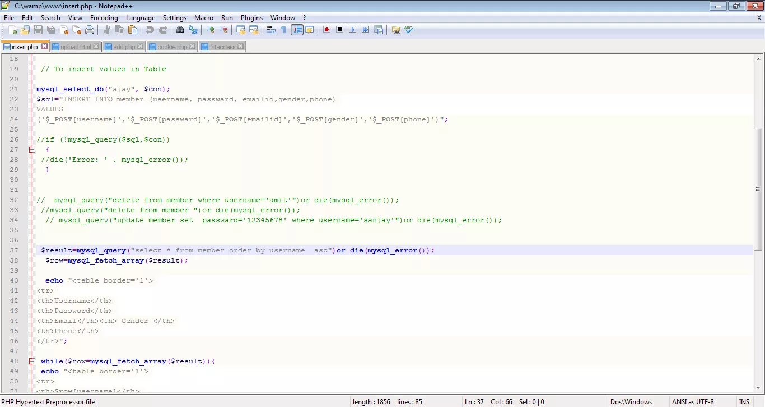The image size is (765, 407).
Task: Click the Close document toolbar icon
Action: [64, 30]
